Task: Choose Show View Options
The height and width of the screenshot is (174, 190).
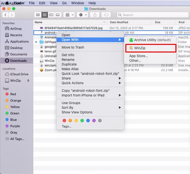Action: pos(90,112)
